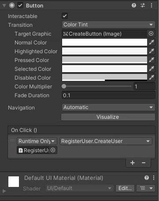
Task: Open the Highlighted Color swatch
Action: pos(104,51)
